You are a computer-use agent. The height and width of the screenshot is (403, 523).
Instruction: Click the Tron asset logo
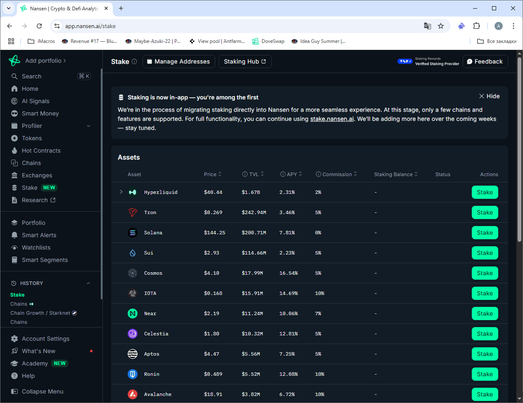(x=133, y=212)
